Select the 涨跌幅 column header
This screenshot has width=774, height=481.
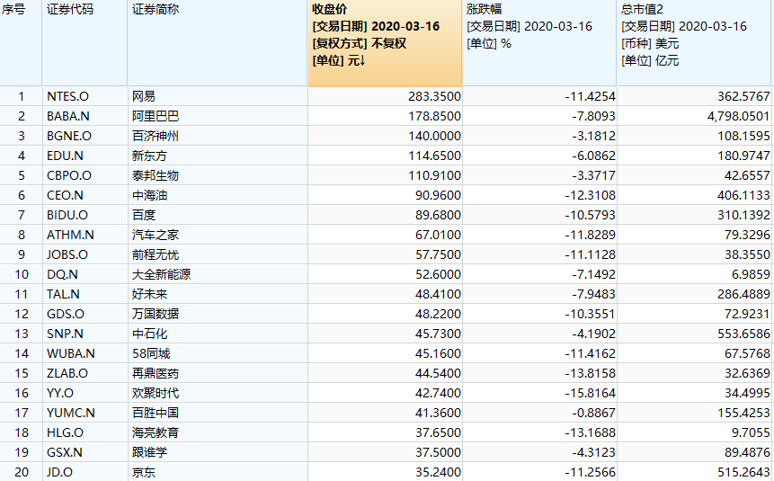539,43
